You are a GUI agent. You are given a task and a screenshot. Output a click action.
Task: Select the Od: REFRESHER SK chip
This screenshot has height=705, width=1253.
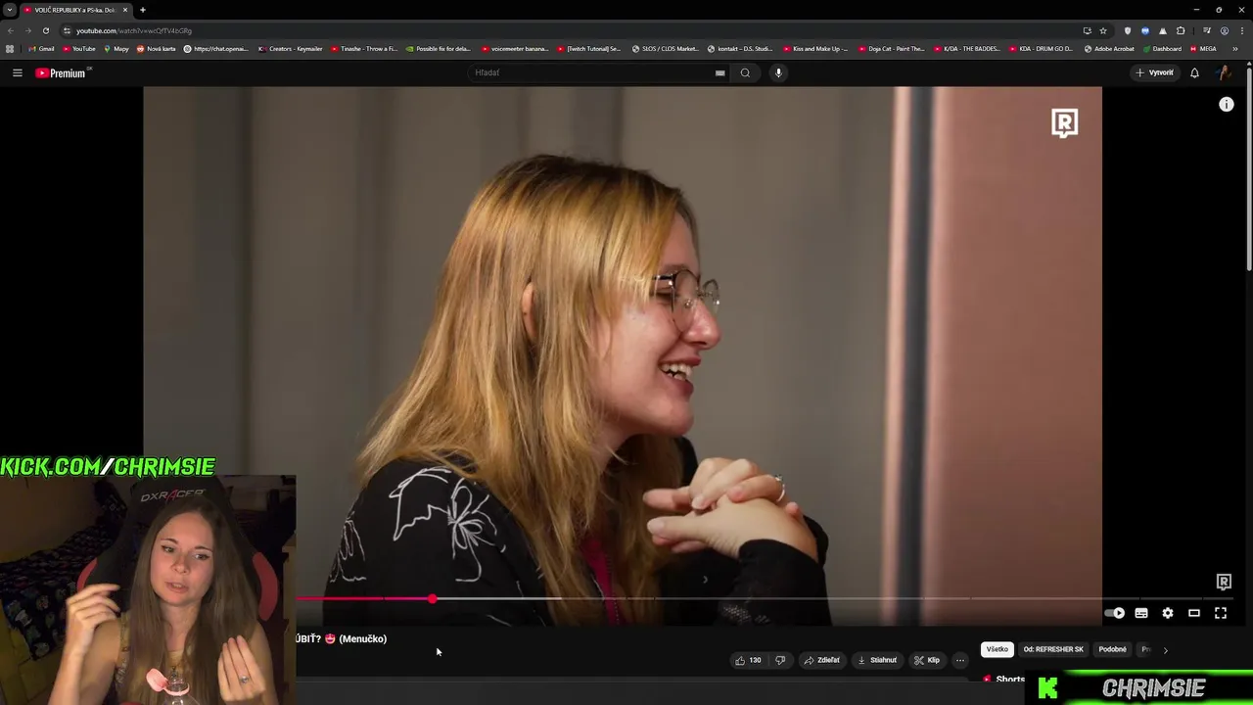pos(1053,649)
